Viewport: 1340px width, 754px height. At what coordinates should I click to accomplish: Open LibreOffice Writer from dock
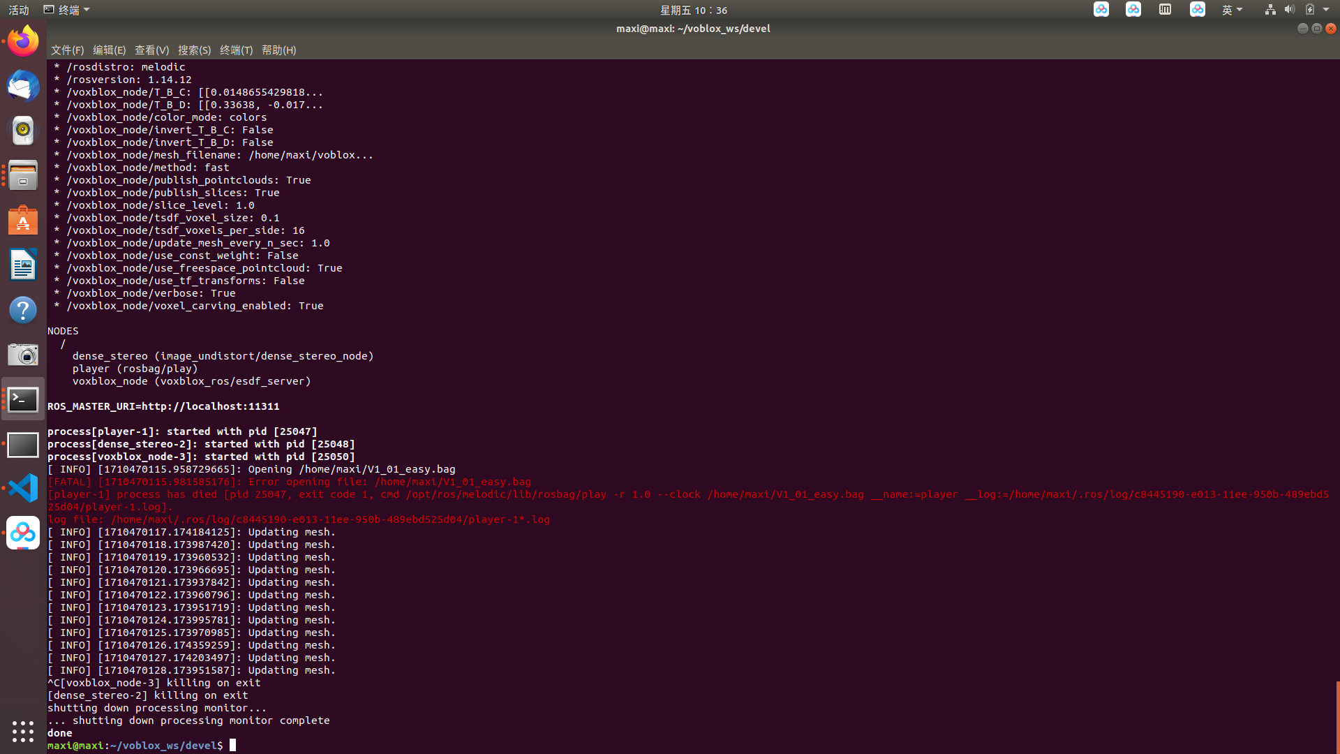(x=23, y=265)
